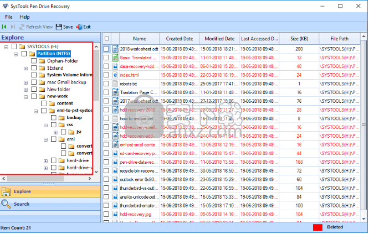
Task: Click the red Deleted color legend swatch
Action: [317, 227]
